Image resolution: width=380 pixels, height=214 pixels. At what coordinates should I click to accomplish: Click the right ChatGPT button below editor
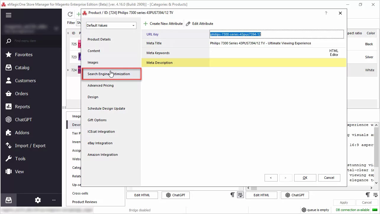pyautogui.click(x=295, y=195)
